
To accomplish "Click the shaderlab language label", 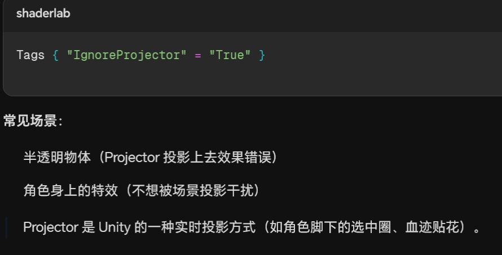I will click(x=43, y=14).
